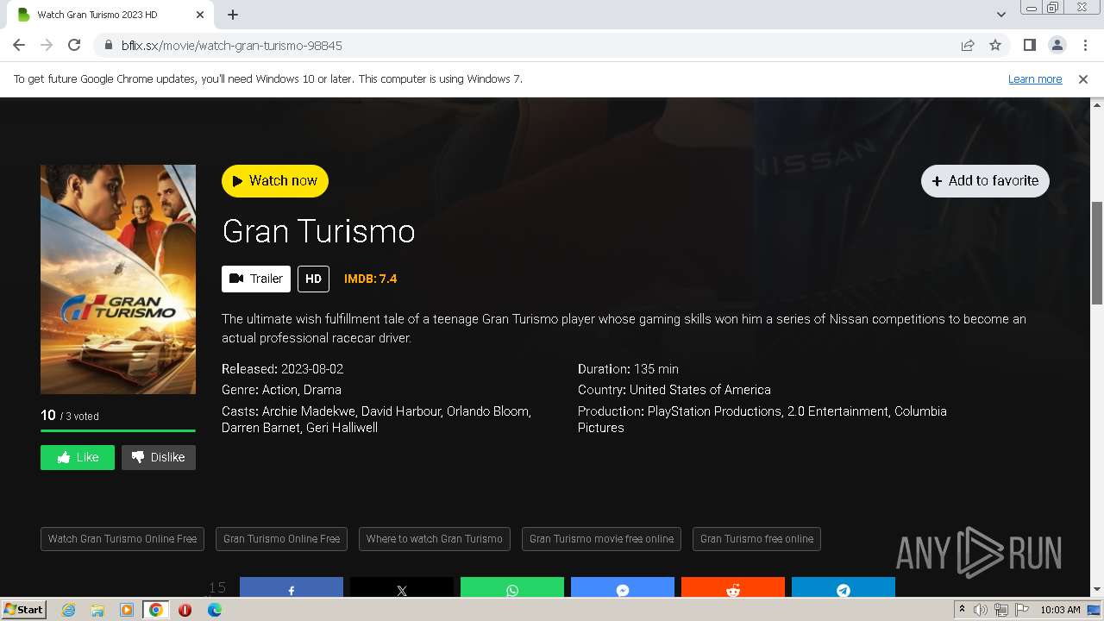This screenshot has height=621, width=1104.
Task: Click the IMDB: 7.4 rating text
Action: [x=370, y=279]
